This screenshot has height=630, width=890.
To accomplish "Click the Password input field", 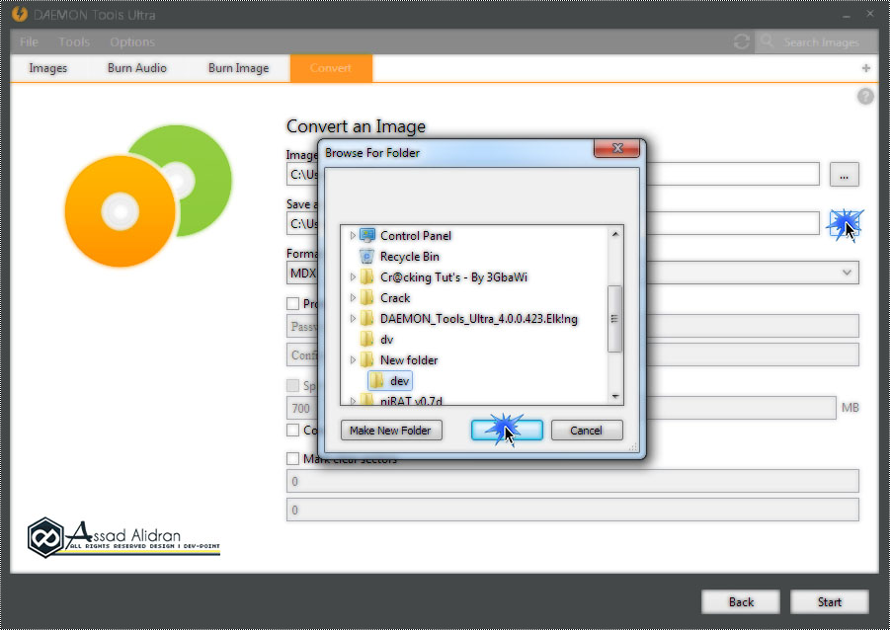I will [573, 326].
